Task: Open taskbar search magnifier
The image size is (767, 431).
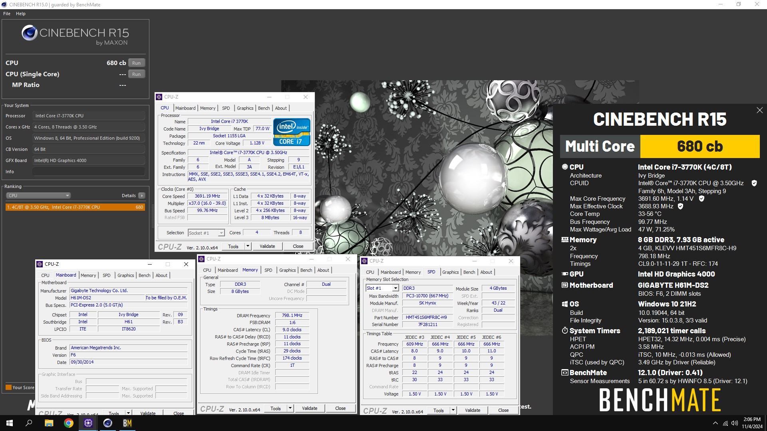Action: (x=29, y=423)
